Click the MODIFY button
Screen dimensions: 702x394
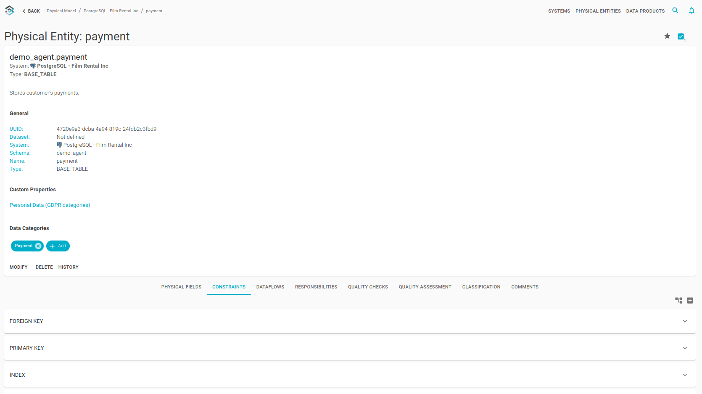18,267
